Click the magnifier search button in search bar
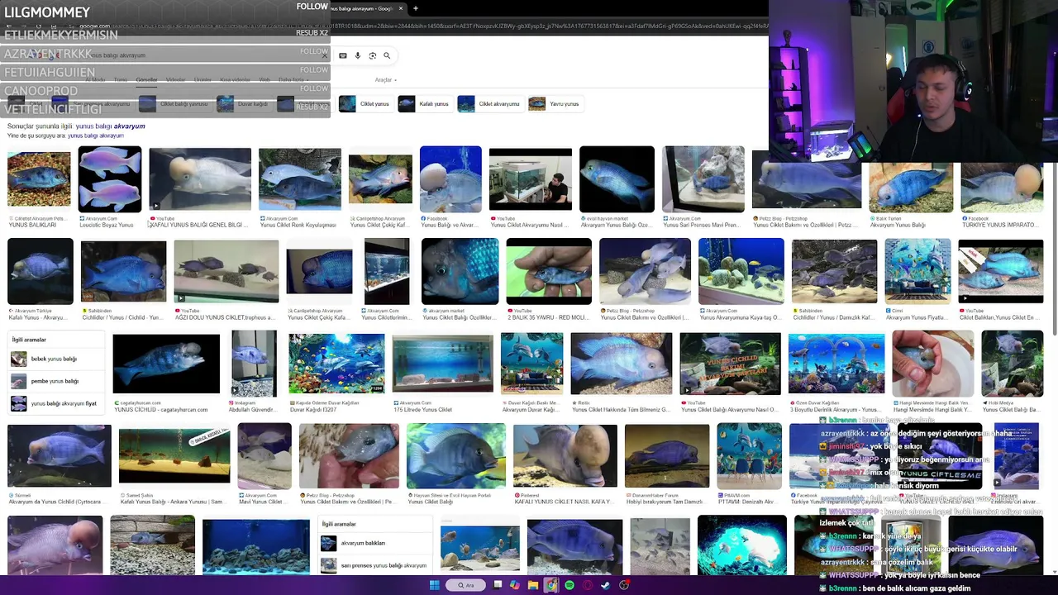 point(387,55)
